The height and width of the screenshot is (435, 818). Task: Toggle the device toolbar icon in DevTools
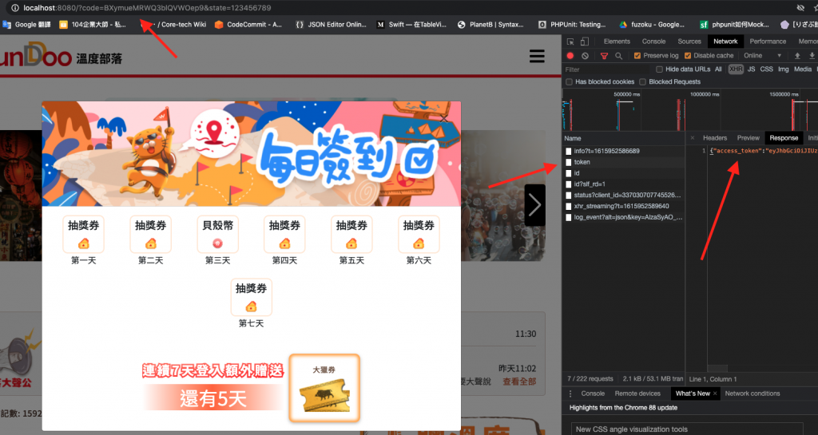point(585,42)
